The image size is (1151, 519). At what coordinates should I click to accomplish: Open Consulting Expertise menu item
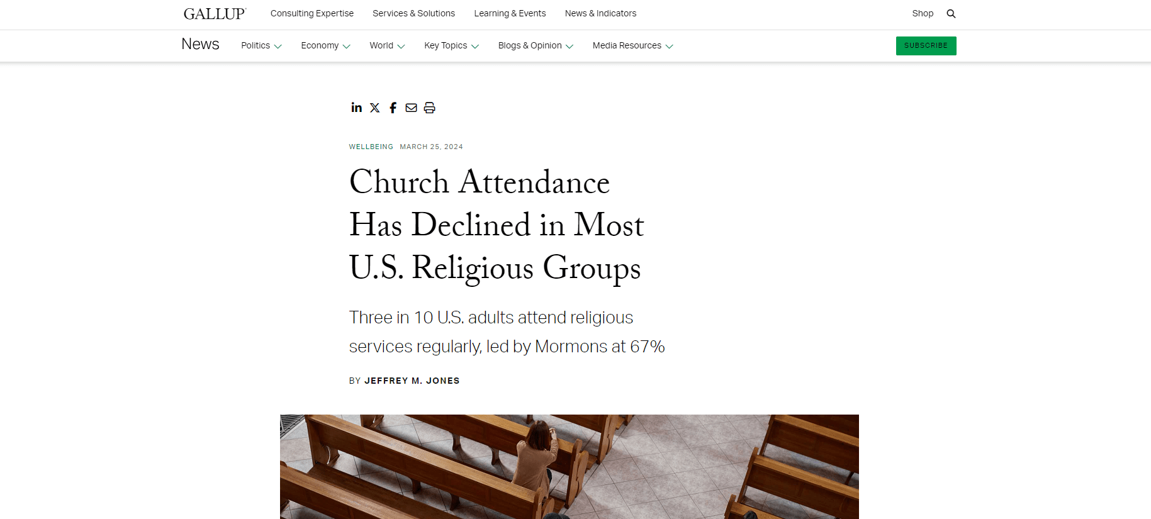point(312,14)
